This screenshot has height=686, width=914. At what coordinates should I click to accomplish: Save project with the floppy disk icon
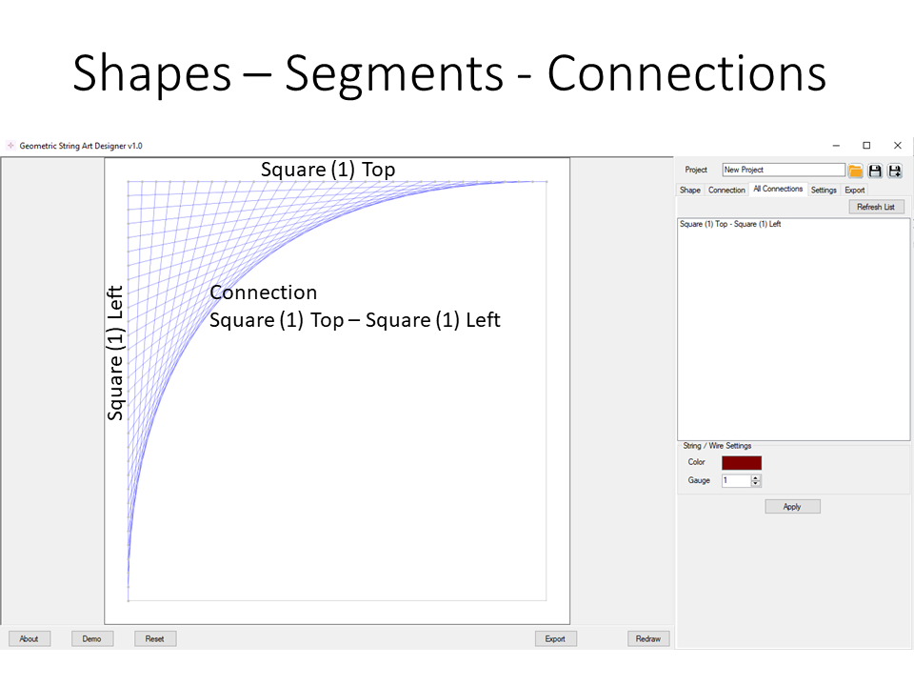pyautogui.click(x=875, y=171)
